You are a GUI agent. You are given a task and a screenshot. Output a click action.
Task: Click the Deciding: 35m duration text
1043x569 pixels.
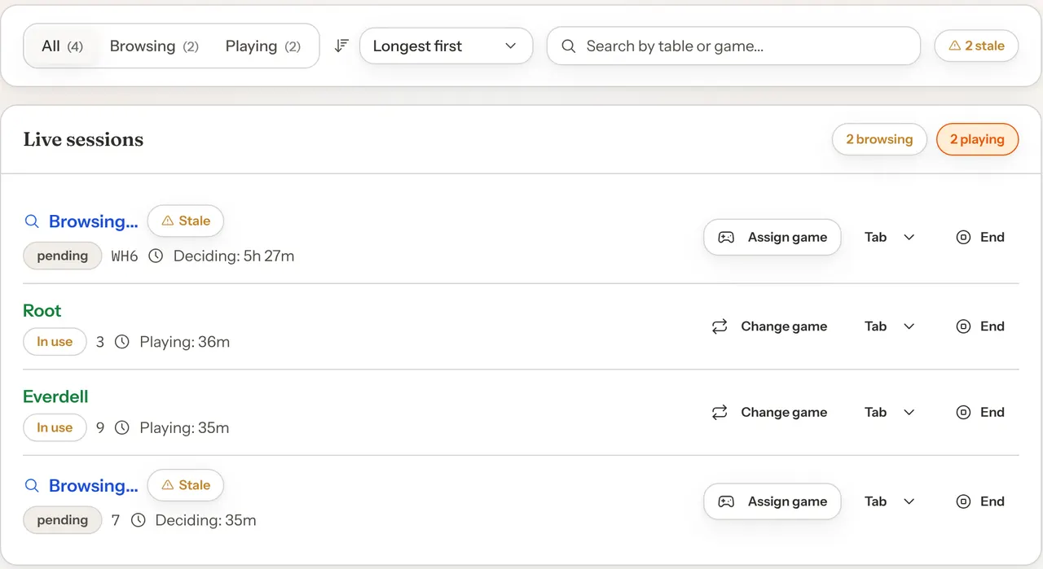(206, 520)
